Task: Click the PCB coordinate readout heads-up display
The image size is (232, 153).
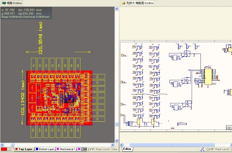Action: point(26,13)
